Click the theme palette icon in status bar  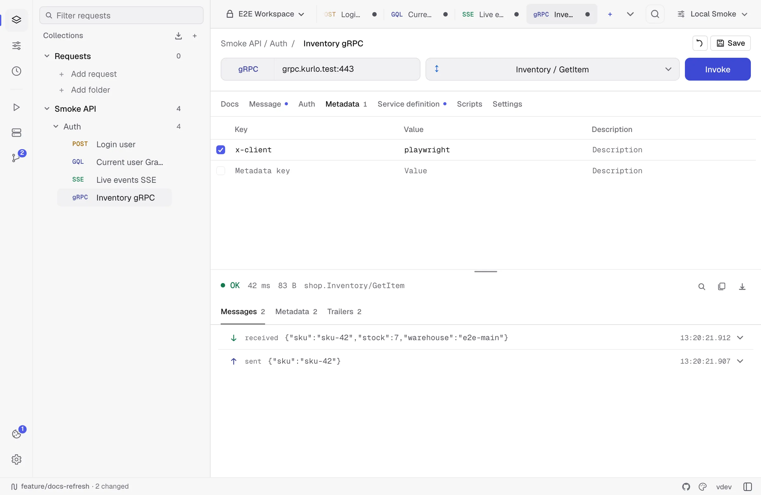(702, 487)
